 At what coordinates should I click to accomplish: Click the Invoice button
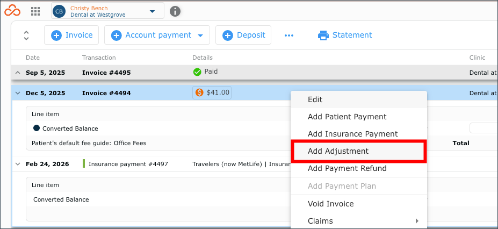(x=71, y=35)
